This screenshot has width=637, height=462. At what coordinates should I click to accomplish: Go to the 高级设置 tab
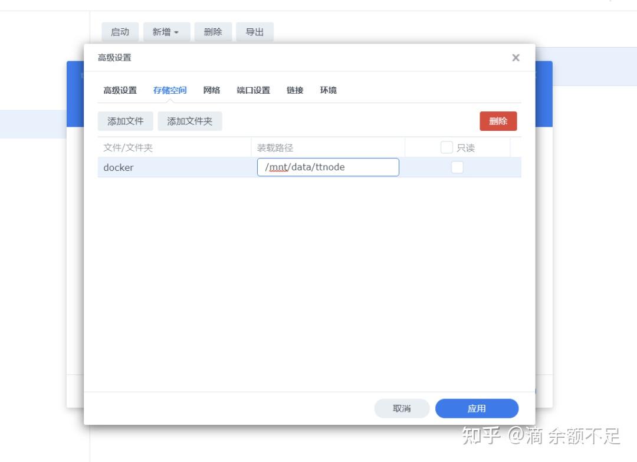coord(120,90)
